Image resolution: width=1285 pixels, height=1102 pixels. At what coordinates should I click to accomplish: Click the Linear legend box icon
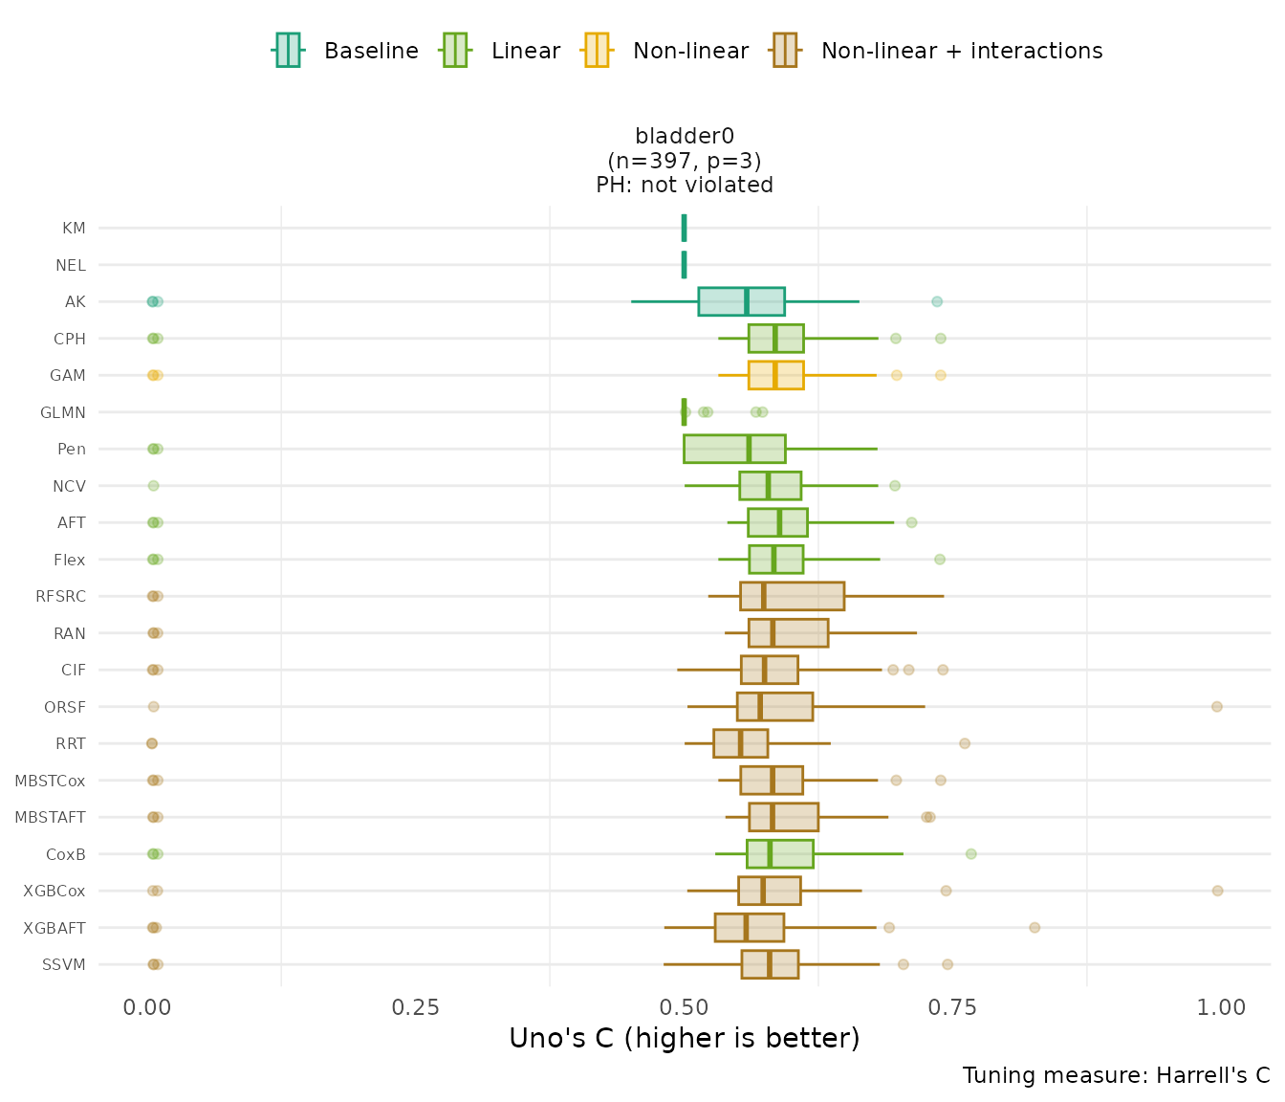454,50
